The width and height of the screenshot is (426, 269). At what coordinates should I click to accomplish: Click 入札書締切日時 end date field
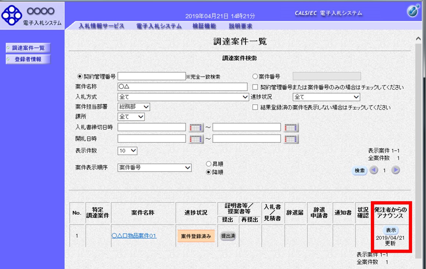pyautogui.click(x=247, y=127)
